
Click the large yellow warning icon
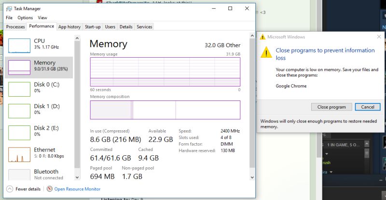(266, 52)
